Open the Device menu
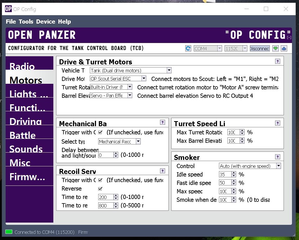Viewport: 299px width, 240px height. [x=45, y=22]
